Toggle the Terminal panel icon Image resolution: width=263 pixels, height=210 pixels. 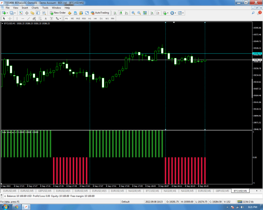[x=38, y=13]
